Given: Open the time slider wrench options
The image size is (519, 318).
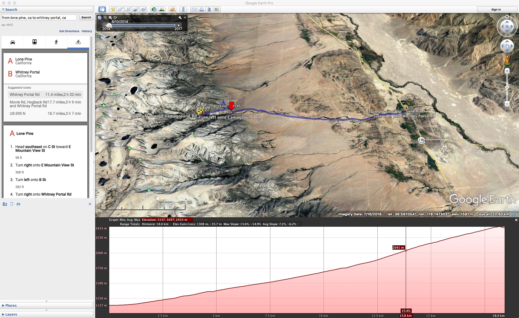Looking at the screenshot, I should [180, 18].
